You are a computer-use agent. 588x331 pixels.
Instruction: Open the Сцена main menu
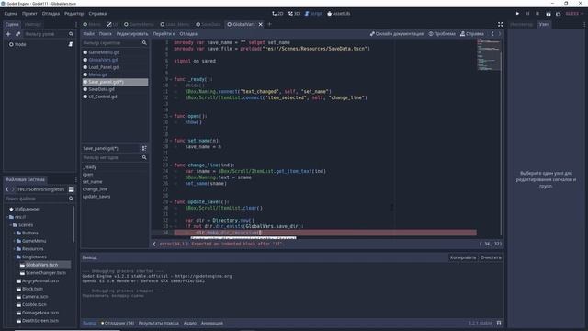(x=11, y=14)
